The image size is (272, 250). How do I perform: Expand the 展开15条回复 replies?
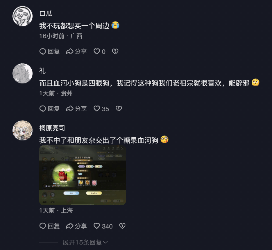click(x=85, y=242)
